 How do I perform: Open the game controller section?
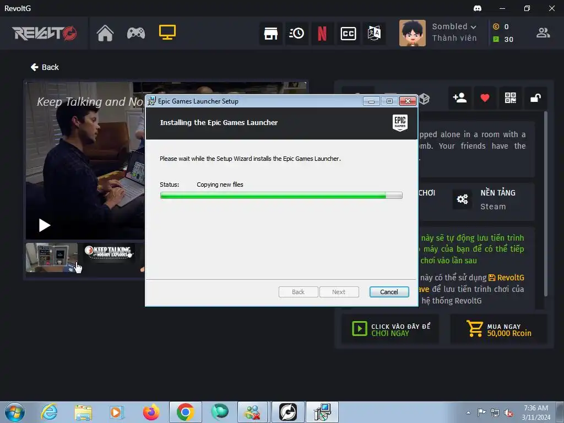[x=136, y=33]
